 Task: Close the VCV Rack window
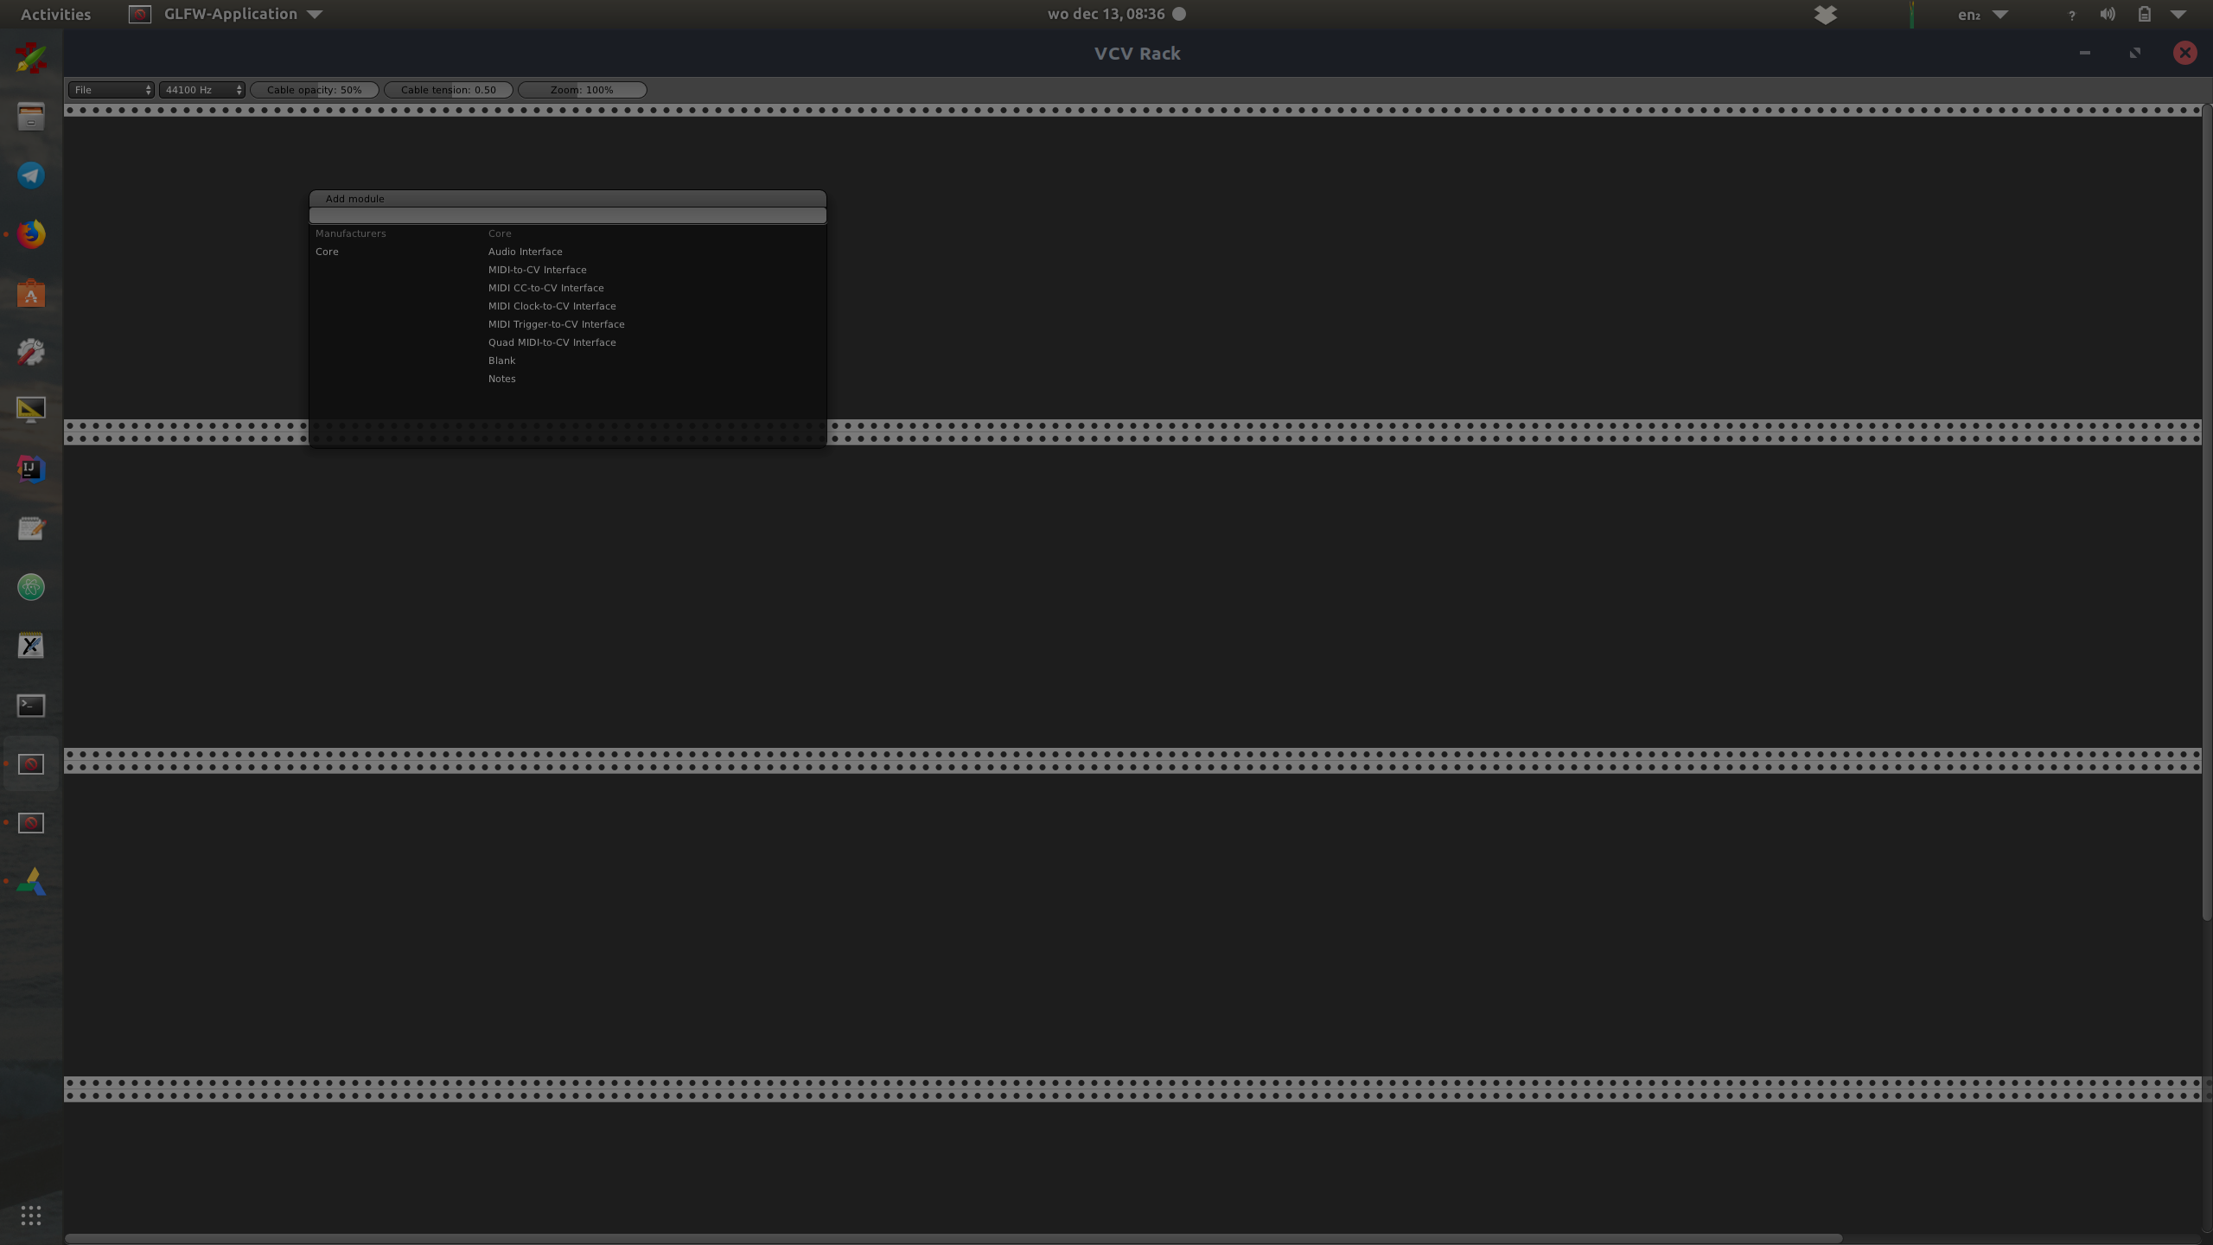click(x=2185, y=53)
